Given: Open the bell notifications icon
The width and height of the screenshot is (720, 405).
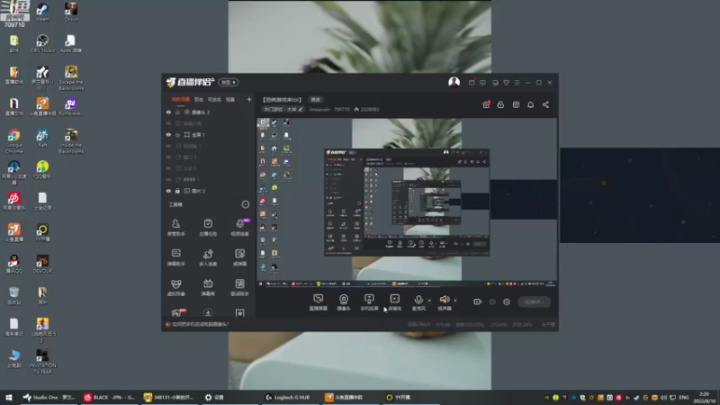Looking at the screenshot, I should (530, 104).
